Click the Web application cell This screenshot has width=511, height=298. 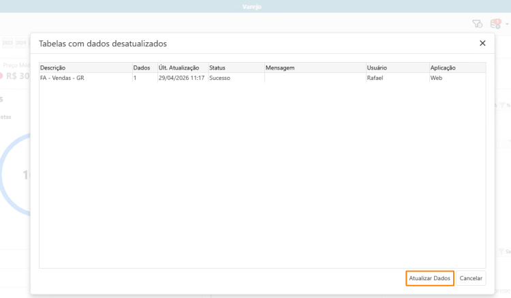click(436, 78)
